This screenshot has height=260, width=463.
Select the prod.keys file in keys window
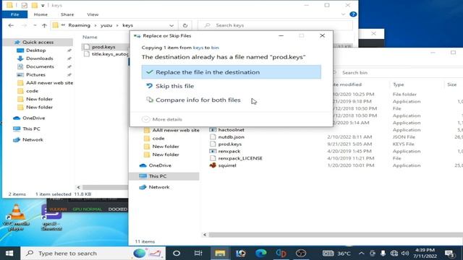tap(103, 47)
